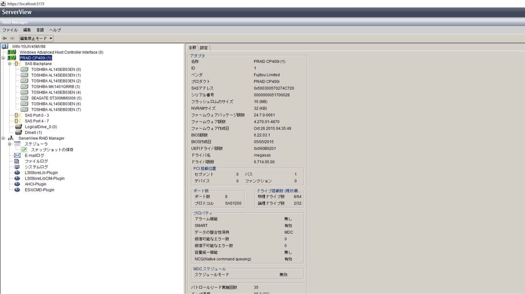Select ServerView RAID Manager tree label
Viewport: 525px width, 294px height.
point(41,138)
